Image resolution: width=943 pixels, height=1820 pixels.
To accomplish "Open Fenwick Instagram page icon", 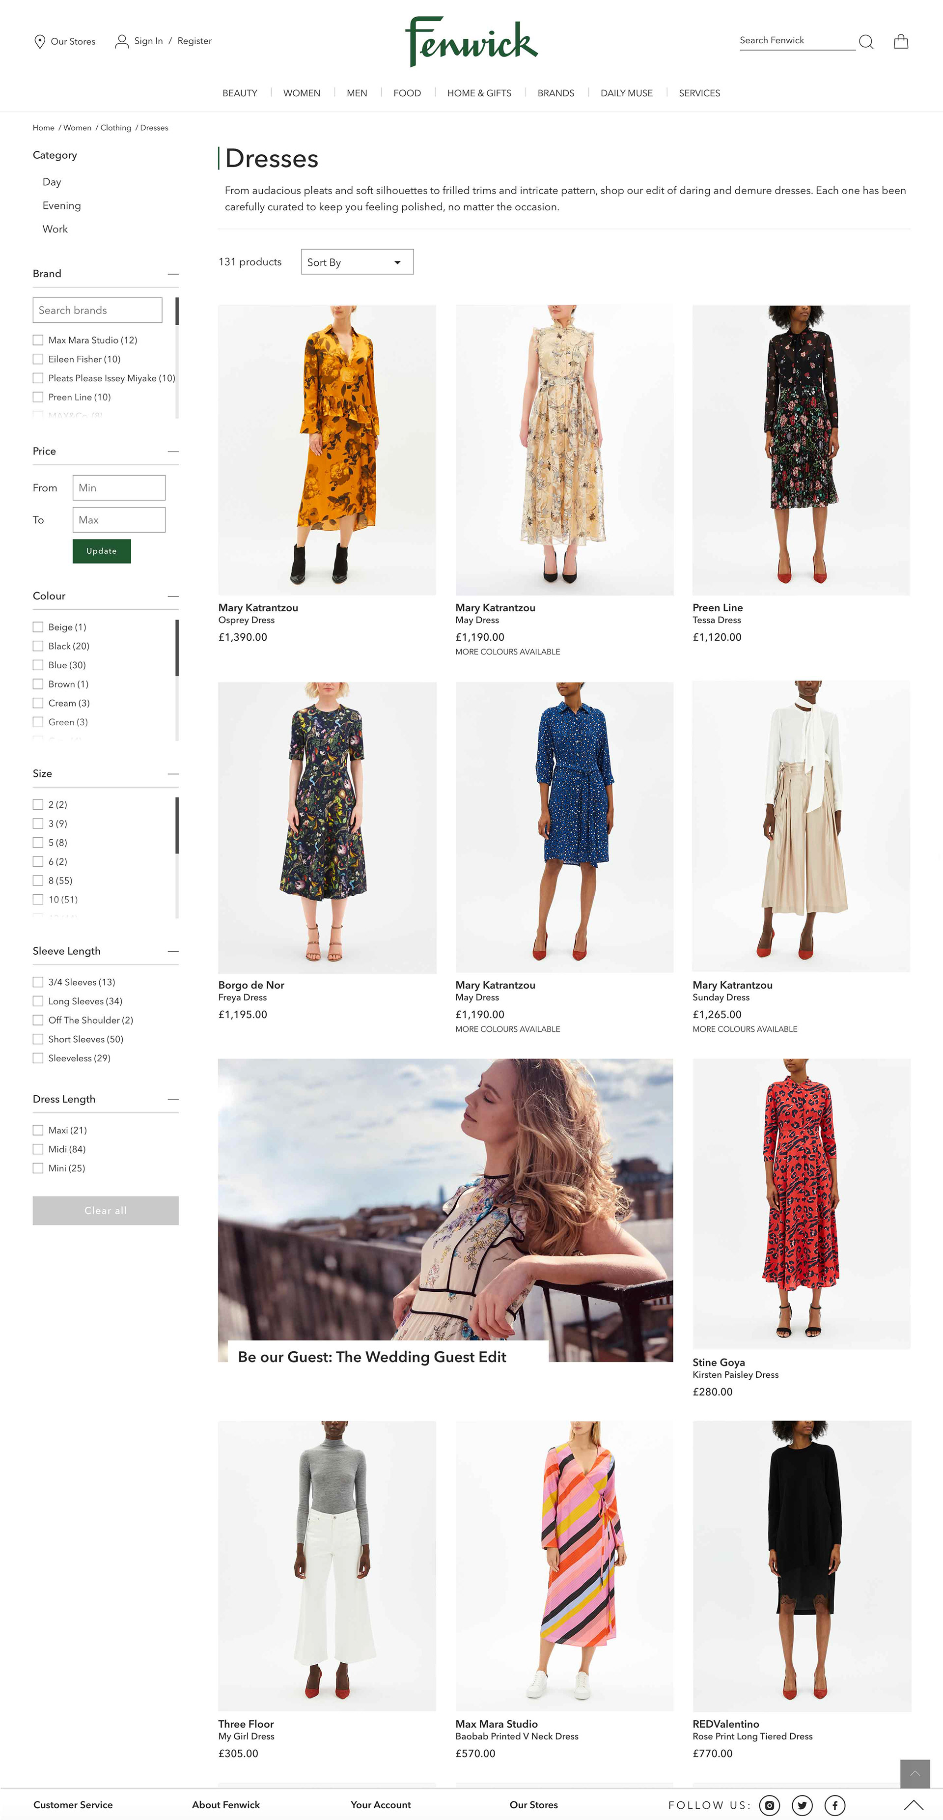I will click(x=769, y=1805).
